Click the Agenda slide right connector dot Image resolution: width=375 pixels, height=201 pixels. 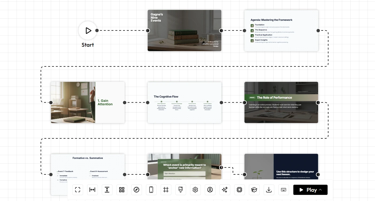pyautogui.click(x=318, y=30)
